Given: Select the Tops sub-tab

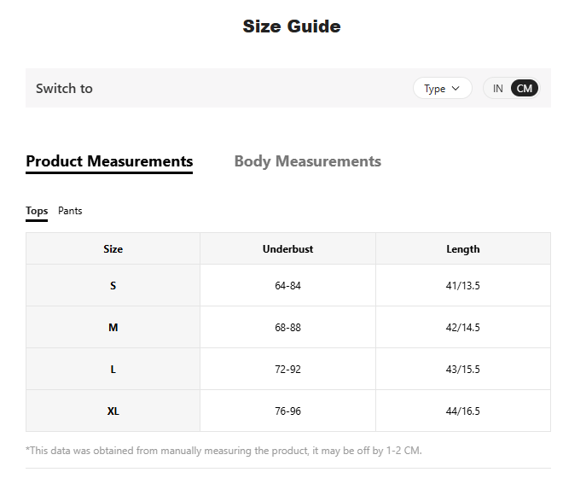Looking at the screenshot, I should (x=37, y=211).
